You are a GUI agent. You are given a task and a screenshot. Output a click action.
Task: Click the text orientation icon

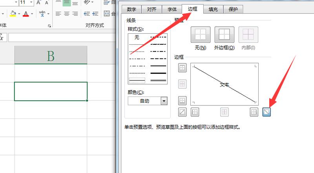(87, 2)
